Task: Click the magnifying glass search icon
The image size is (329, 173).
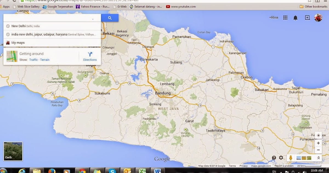Action: pos(110,18)
